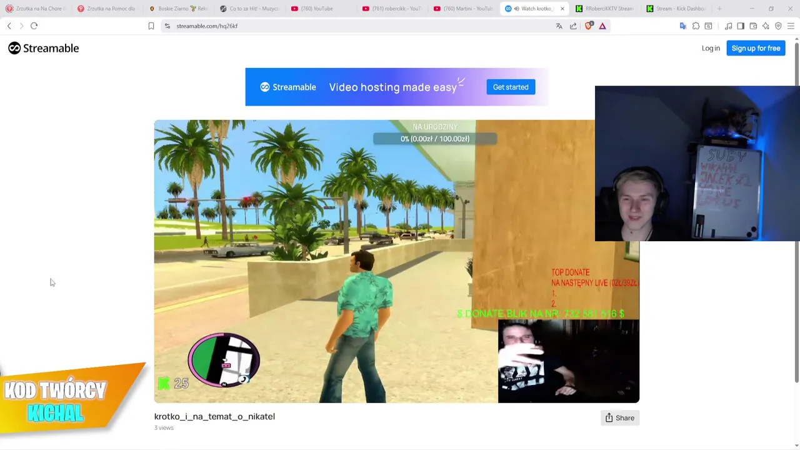Viewport: 800px width, 450px height.
Task: Switch to the Zrzutka na Pomoc dla tab
Action: (x=107, y=9)
